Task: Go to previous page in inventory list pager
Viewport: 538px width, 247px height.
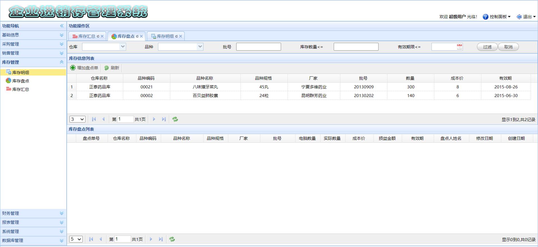Action: click(x=103, y=119)
